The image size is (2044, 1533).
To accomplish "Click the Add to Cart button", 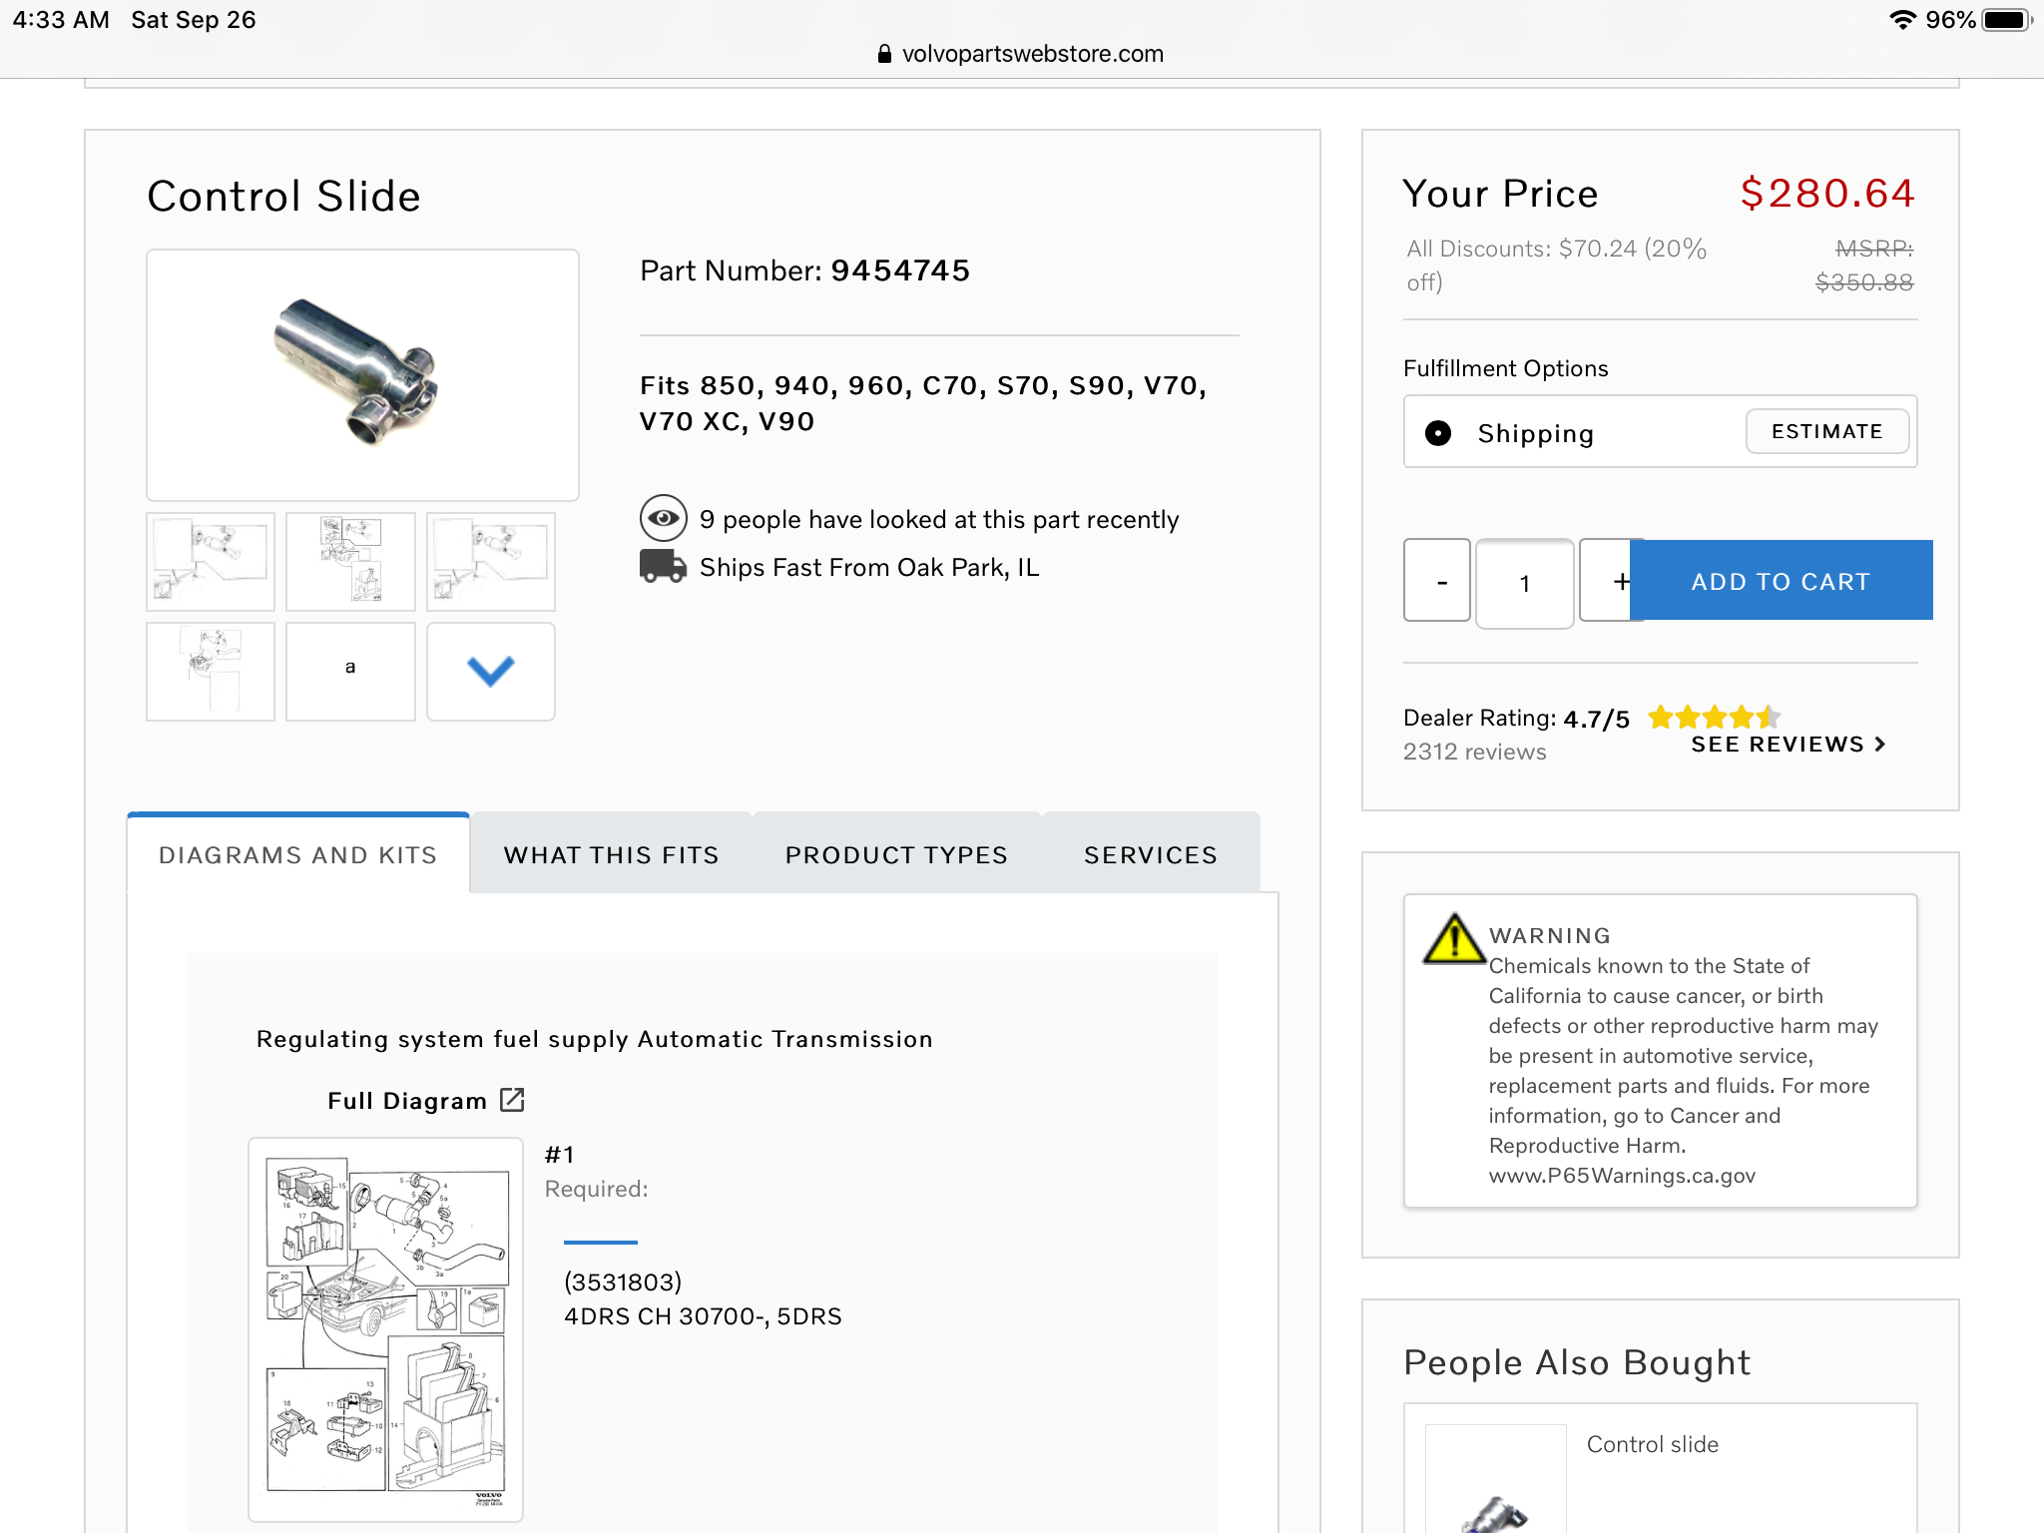I will [x=1781, y=581].
